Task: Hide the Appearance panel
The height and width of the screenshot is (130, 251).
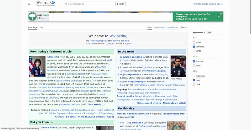Action: [209, 32]
